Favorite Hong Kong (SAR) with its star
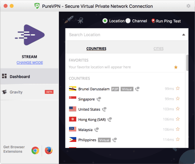This screenshot has height=164, width=195. pos(178,119)
